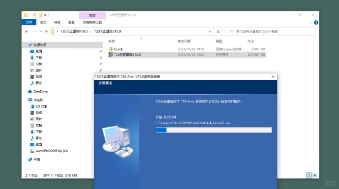Click the folder icon in address bar

(52, 32)
